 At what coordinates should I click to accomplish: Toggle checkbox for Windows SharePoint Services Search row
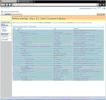(x=14, y=77)
